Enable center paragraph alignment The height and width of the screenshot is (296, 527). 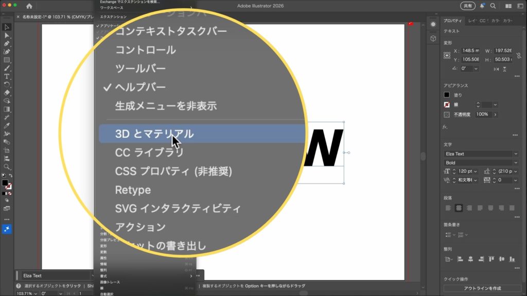click(x=459, y=208)
